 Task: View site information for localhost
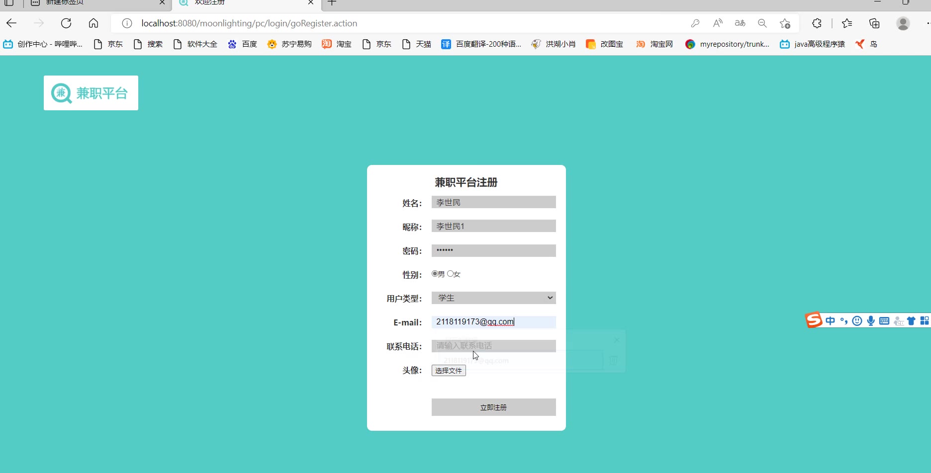pos(127,23)
